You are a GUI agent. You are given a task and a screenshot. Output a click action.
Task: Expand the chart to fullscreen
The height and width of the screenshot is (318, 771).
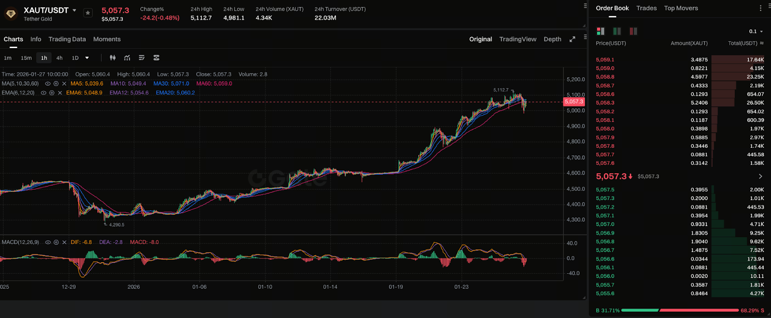pos(572,39)
